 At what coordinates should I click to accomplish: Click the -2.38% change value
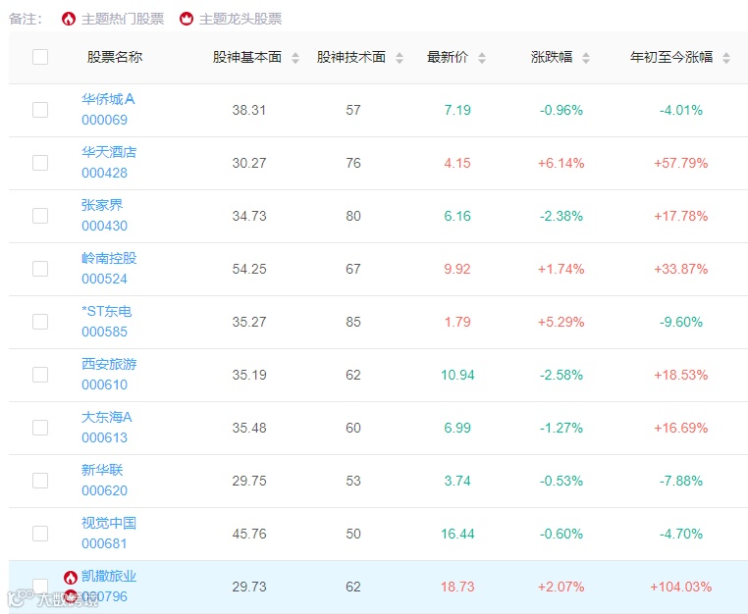[x=561, y=216]
